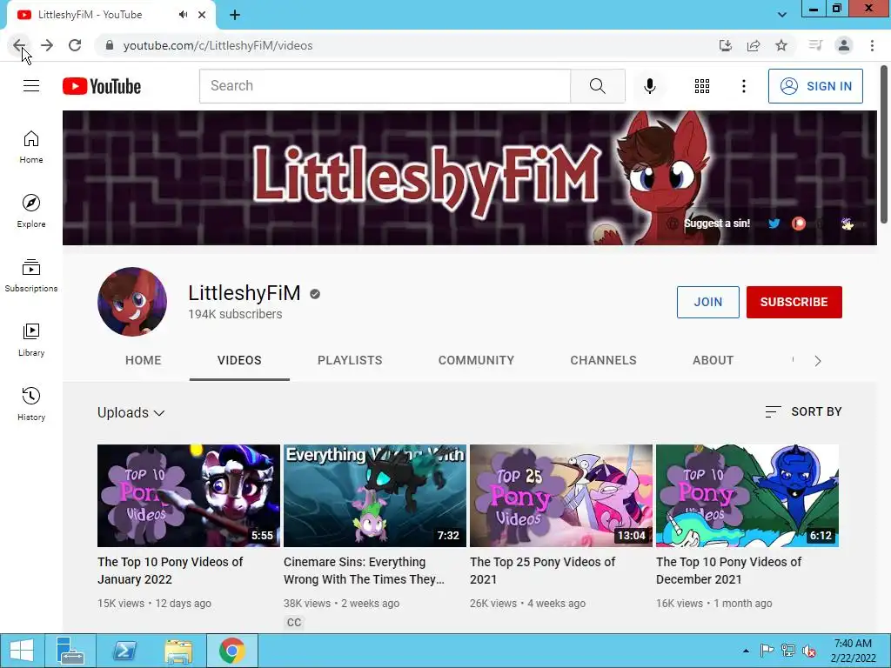Open Explore in the sidebar
The image size is (891, 668).
[31, 210]
